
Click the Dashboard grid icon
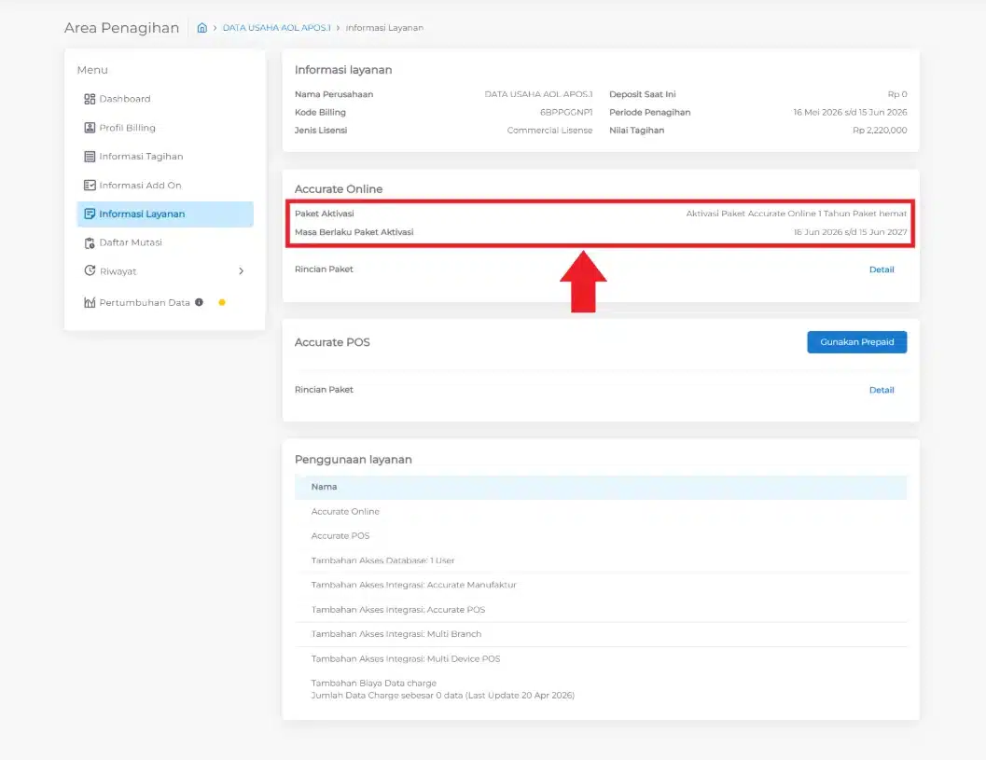pyautogui.click(x=90, y=99)
